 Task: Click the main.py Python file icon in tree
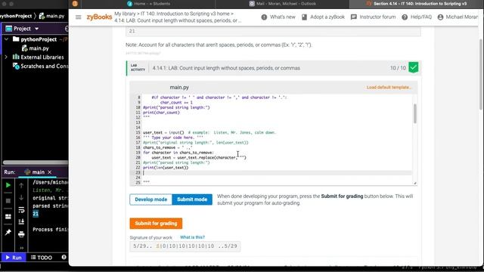coord(25,48)
